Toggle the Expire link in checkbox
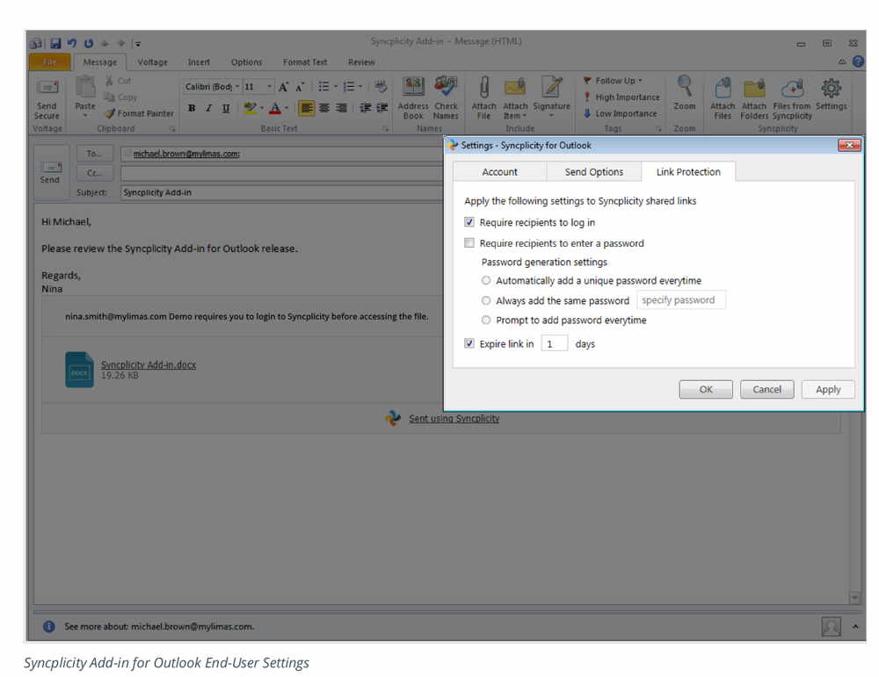 tap(469, 343)
